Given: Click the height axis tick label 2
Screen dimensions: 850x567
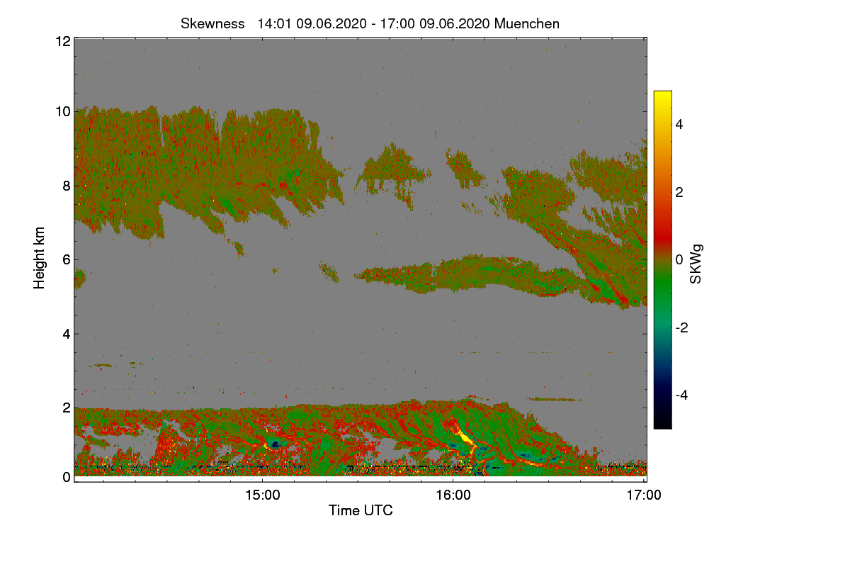Looking at the screenshot, I should pos(67,408).
